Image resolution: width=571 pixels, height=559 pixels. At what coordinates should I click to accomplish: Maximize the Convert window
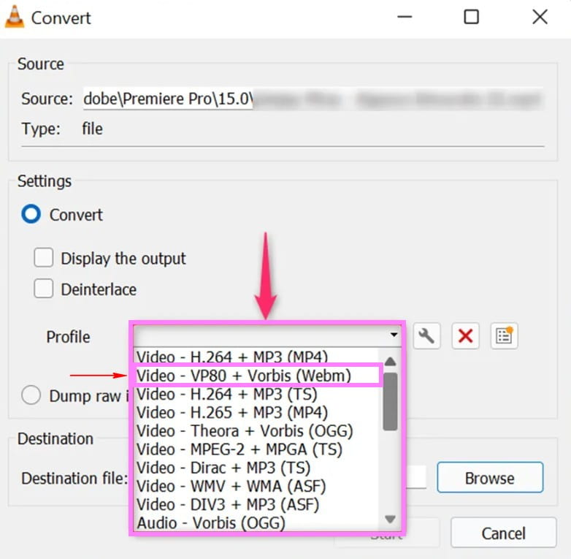tap(472, 17)
